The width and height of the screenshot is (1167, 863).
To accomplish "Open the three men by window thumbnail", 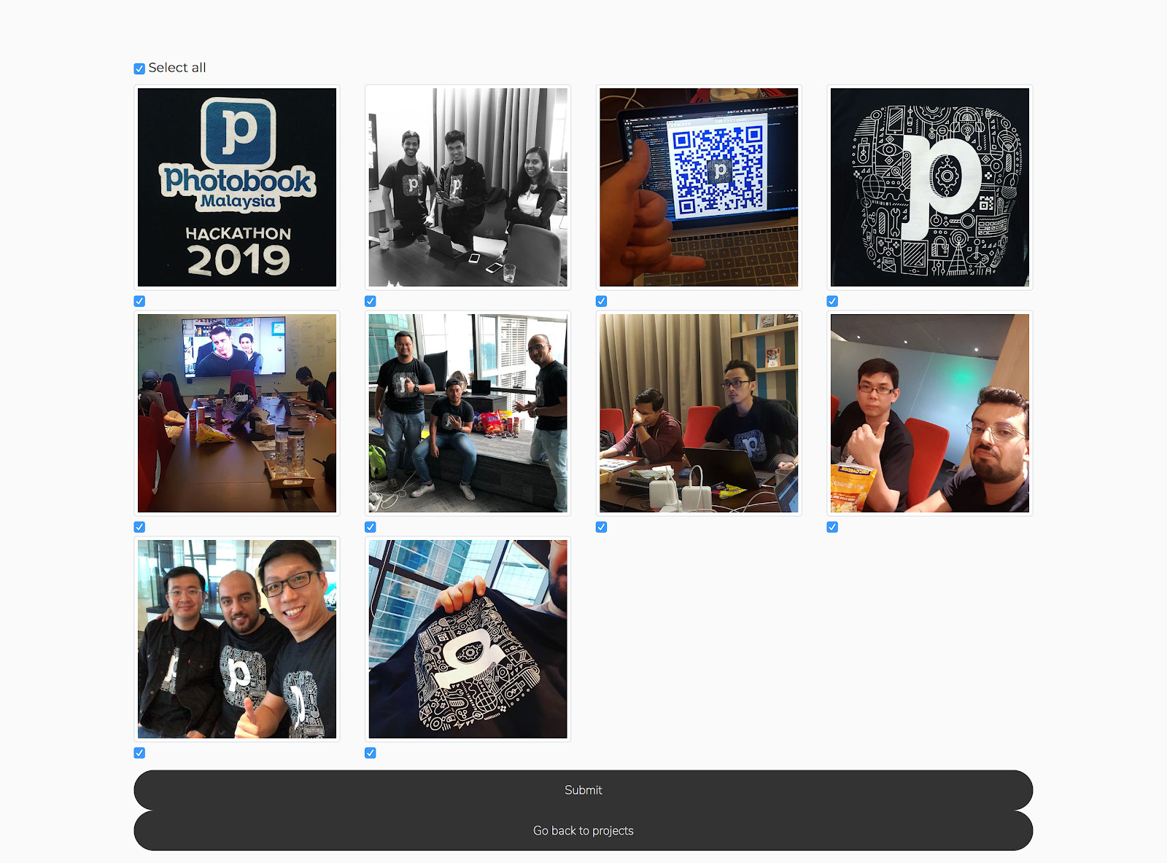I will pos(468,413).
